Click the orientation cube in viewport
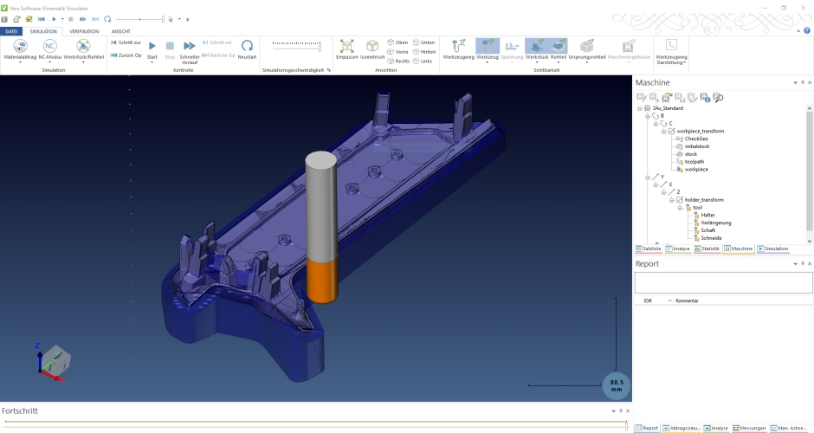 click(x=56, y=359)
